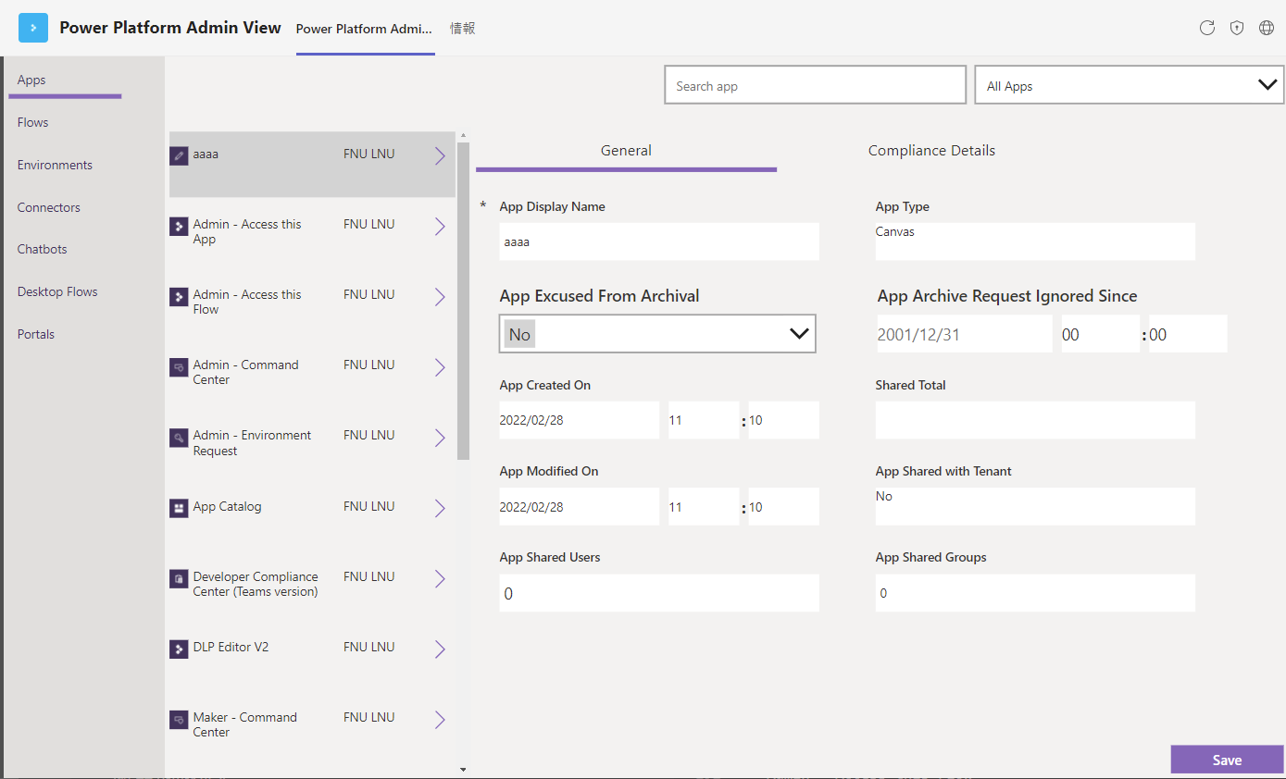Click the Shared Total field
This screenshot has width=1286, height=779.
(1035, 420)
